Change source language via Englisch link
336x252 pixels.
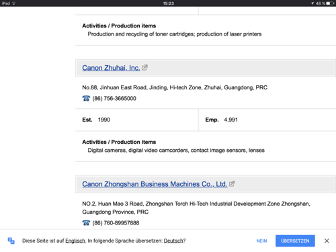75,241
